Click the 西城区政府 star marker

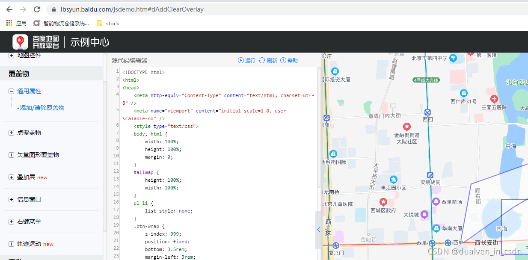[x=383, y=202]
